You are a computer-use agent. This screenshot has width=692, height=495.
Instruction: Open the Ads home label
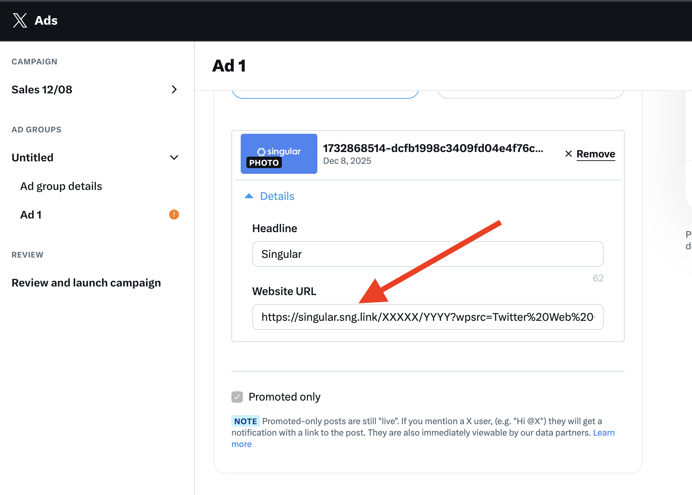46,20
